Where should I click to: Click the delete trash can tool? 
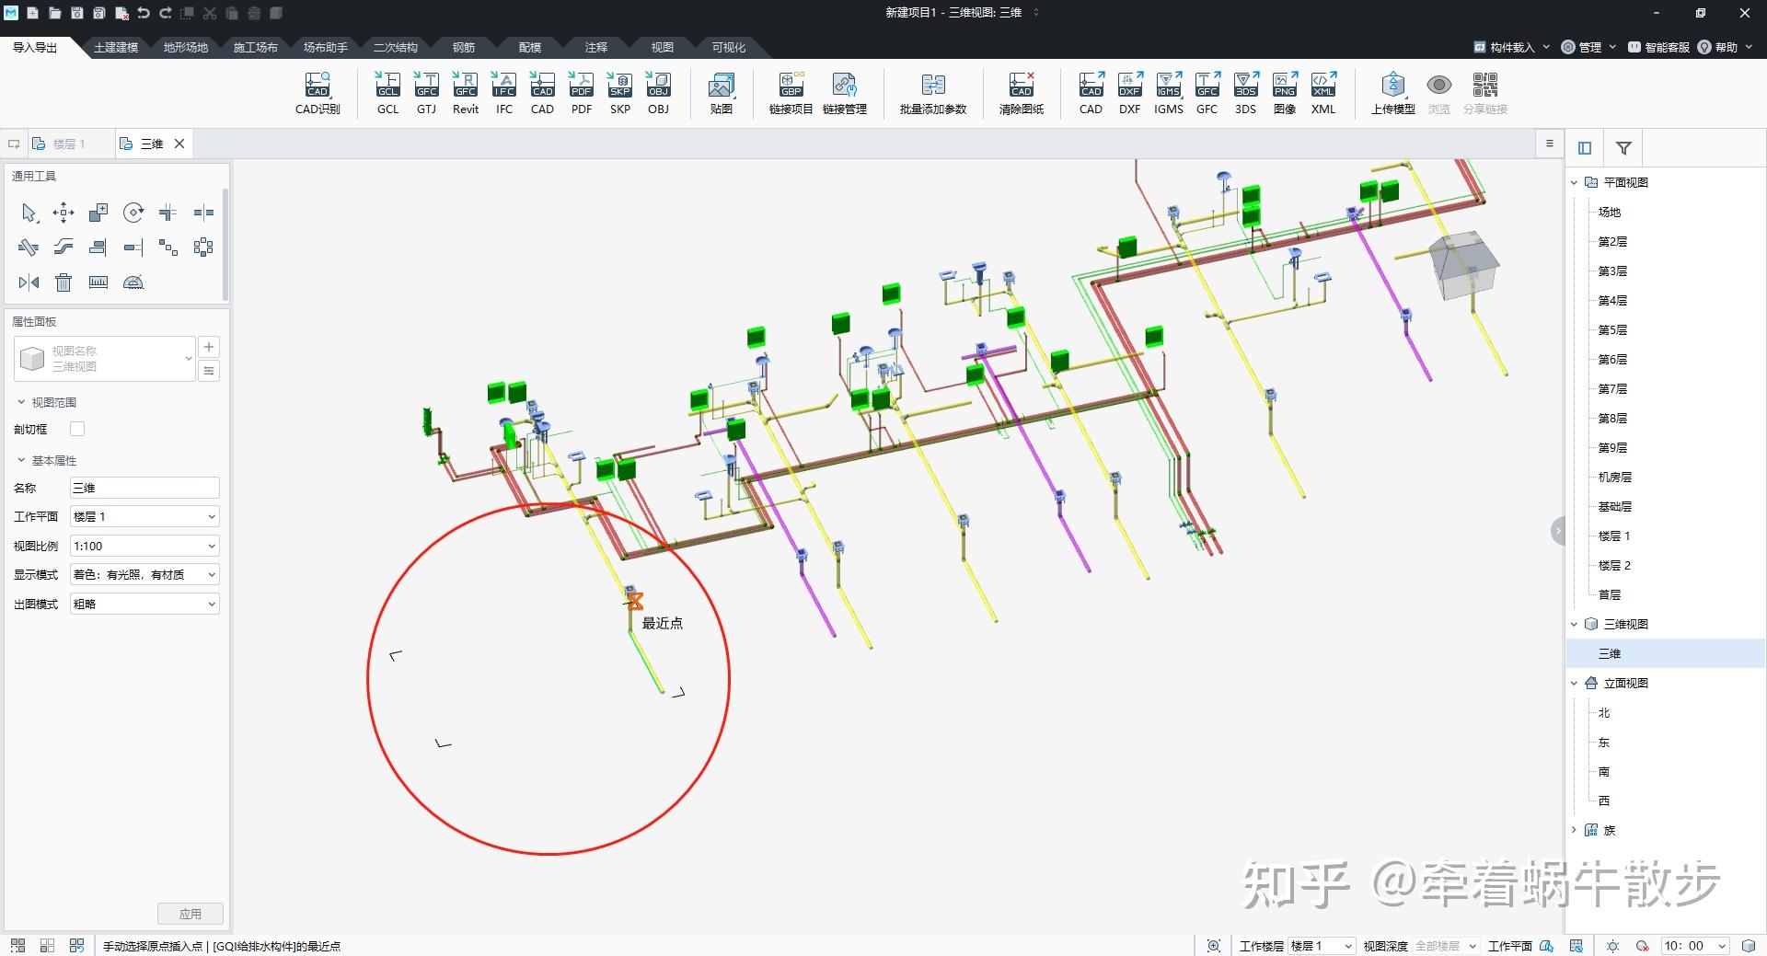click(x=64, y=282)
